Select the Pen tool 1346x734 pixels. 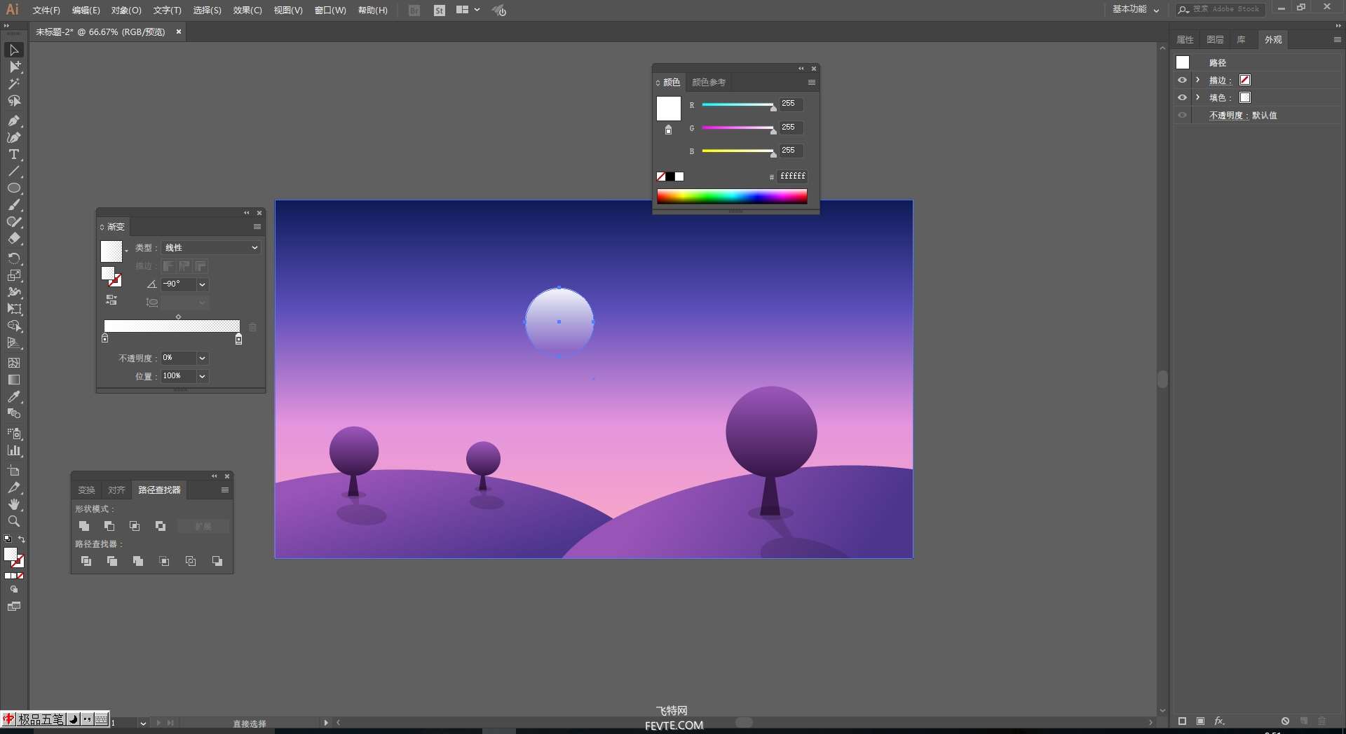point(14,120)
